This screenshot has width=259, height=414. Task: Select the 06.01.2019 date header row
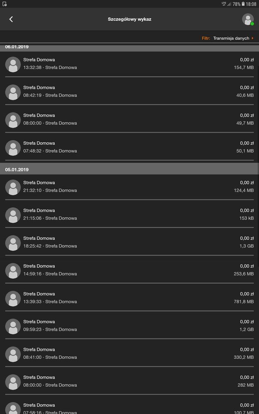(129, 47)
